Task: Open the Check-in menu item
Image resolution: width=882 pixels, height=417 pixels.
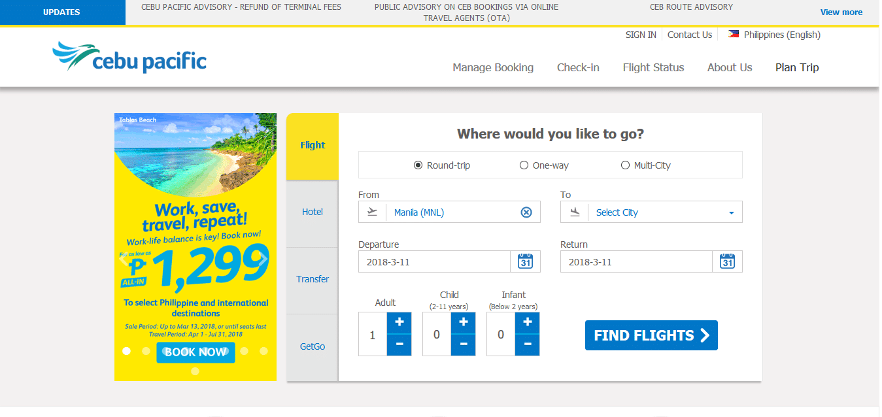Action: pos(578,67)
